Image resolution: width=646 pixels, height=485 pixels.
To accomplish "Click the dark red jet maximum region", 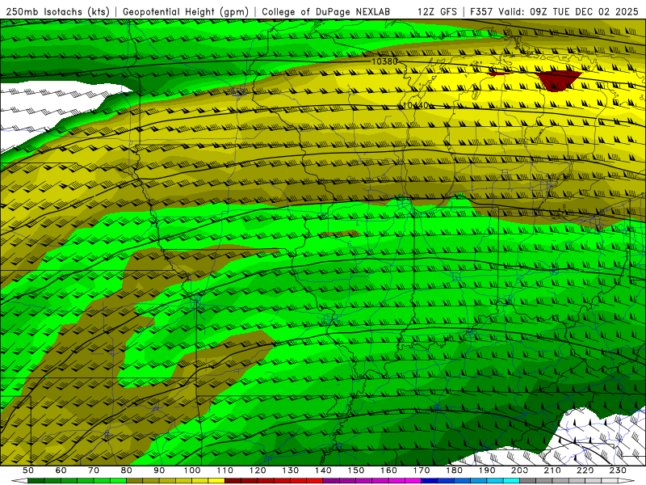I will click(559, 80).
